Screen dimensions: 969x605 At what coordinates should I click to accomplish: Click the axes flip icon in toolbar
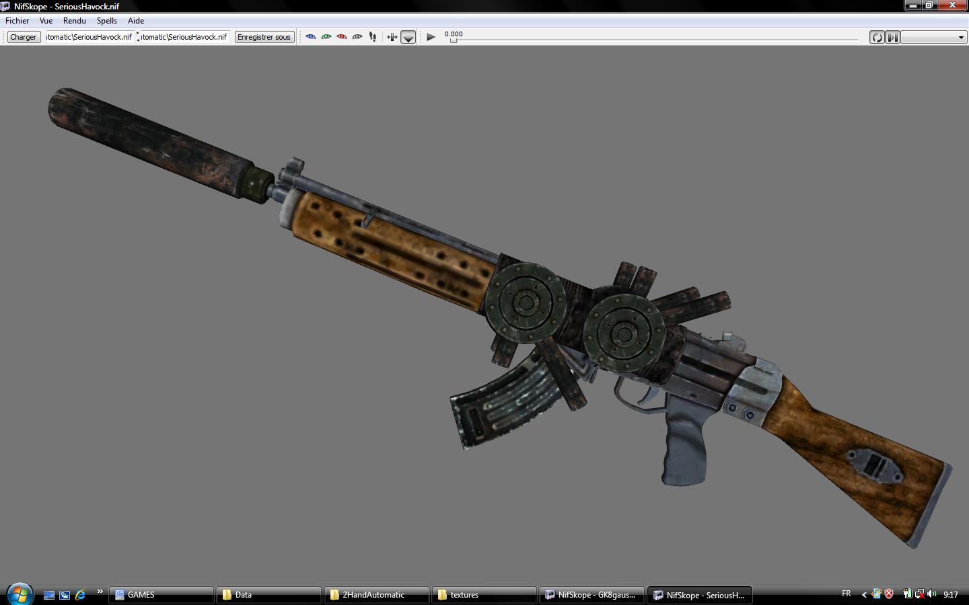pos(392,37)
